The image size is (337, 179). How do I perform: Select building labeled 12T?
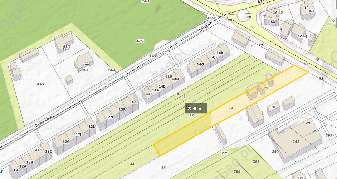[135, 102]
